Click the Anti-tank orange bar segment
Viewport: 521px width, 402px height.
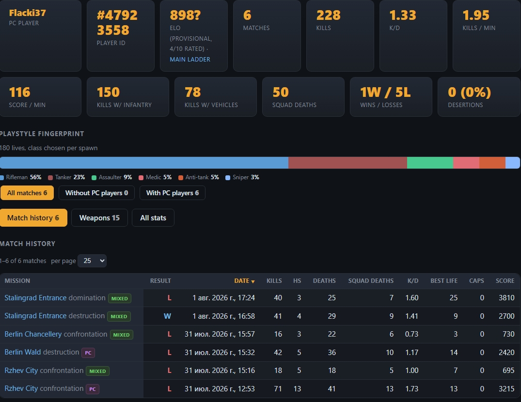492,163
